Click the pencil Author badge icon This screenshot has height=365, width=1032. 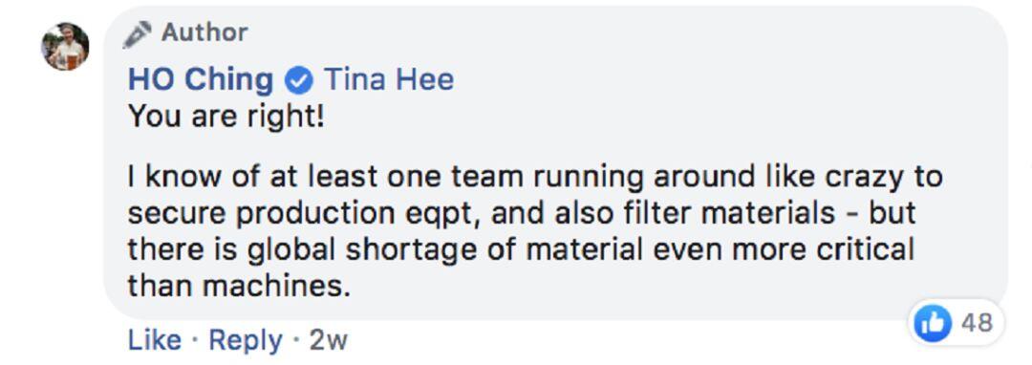(137, 33)
